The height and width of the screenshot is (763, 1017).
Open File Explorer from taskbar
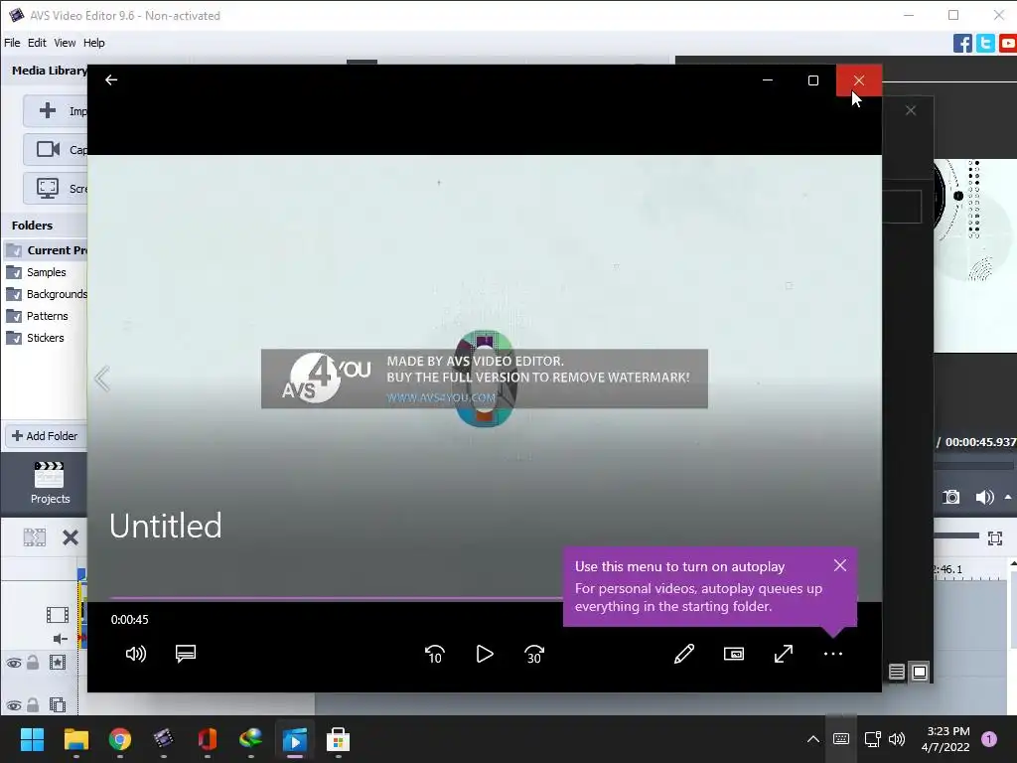click(x=75, y=739)
